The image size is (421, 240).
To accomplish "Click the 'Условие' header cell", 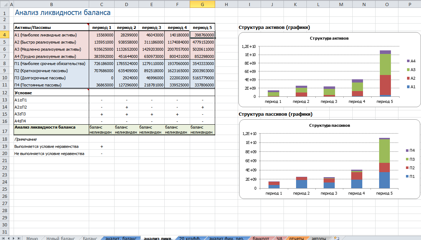I will pyautogui.click(x=51, y=93).
